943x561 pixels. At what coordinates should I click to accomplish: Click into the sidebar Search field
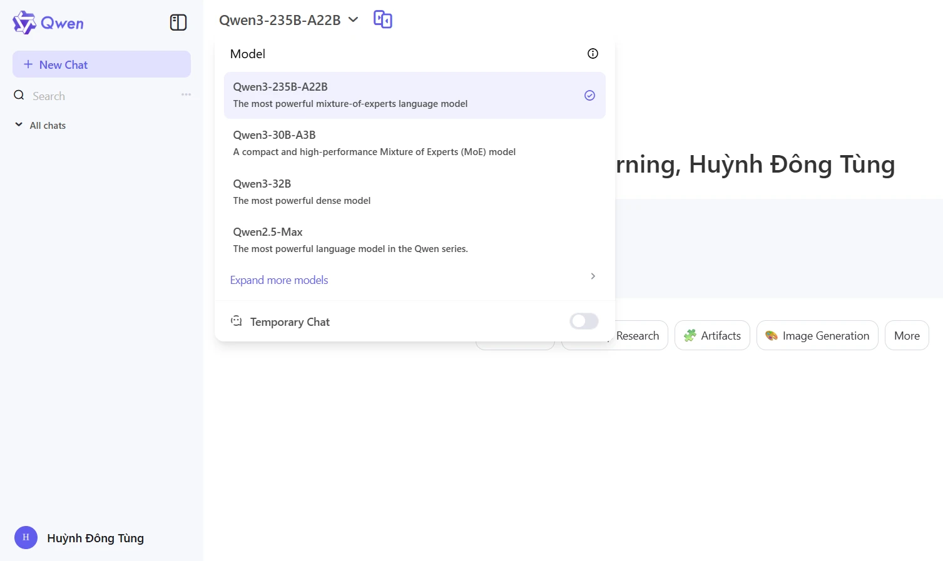click(101, 96)
